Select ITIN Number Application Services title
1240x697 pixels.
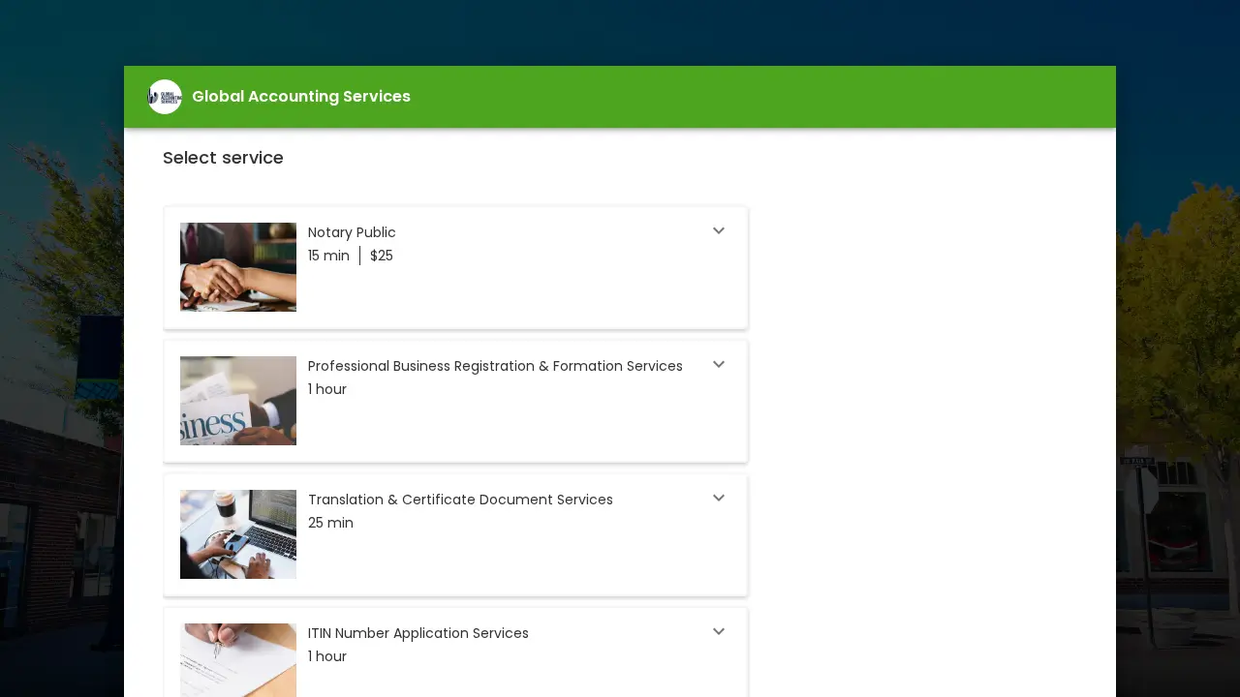click(418, 633)
